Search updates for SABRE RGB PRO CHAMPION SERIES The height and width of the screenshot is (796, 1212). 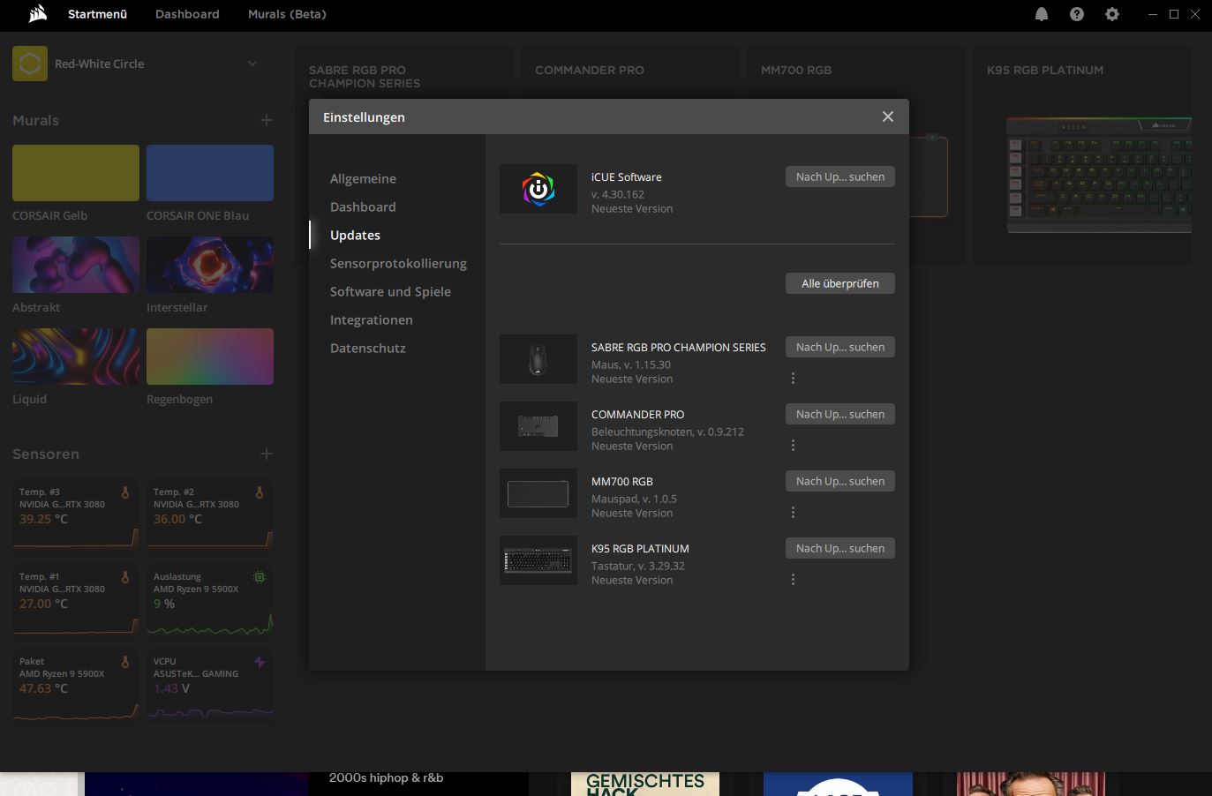pos(840,347)
